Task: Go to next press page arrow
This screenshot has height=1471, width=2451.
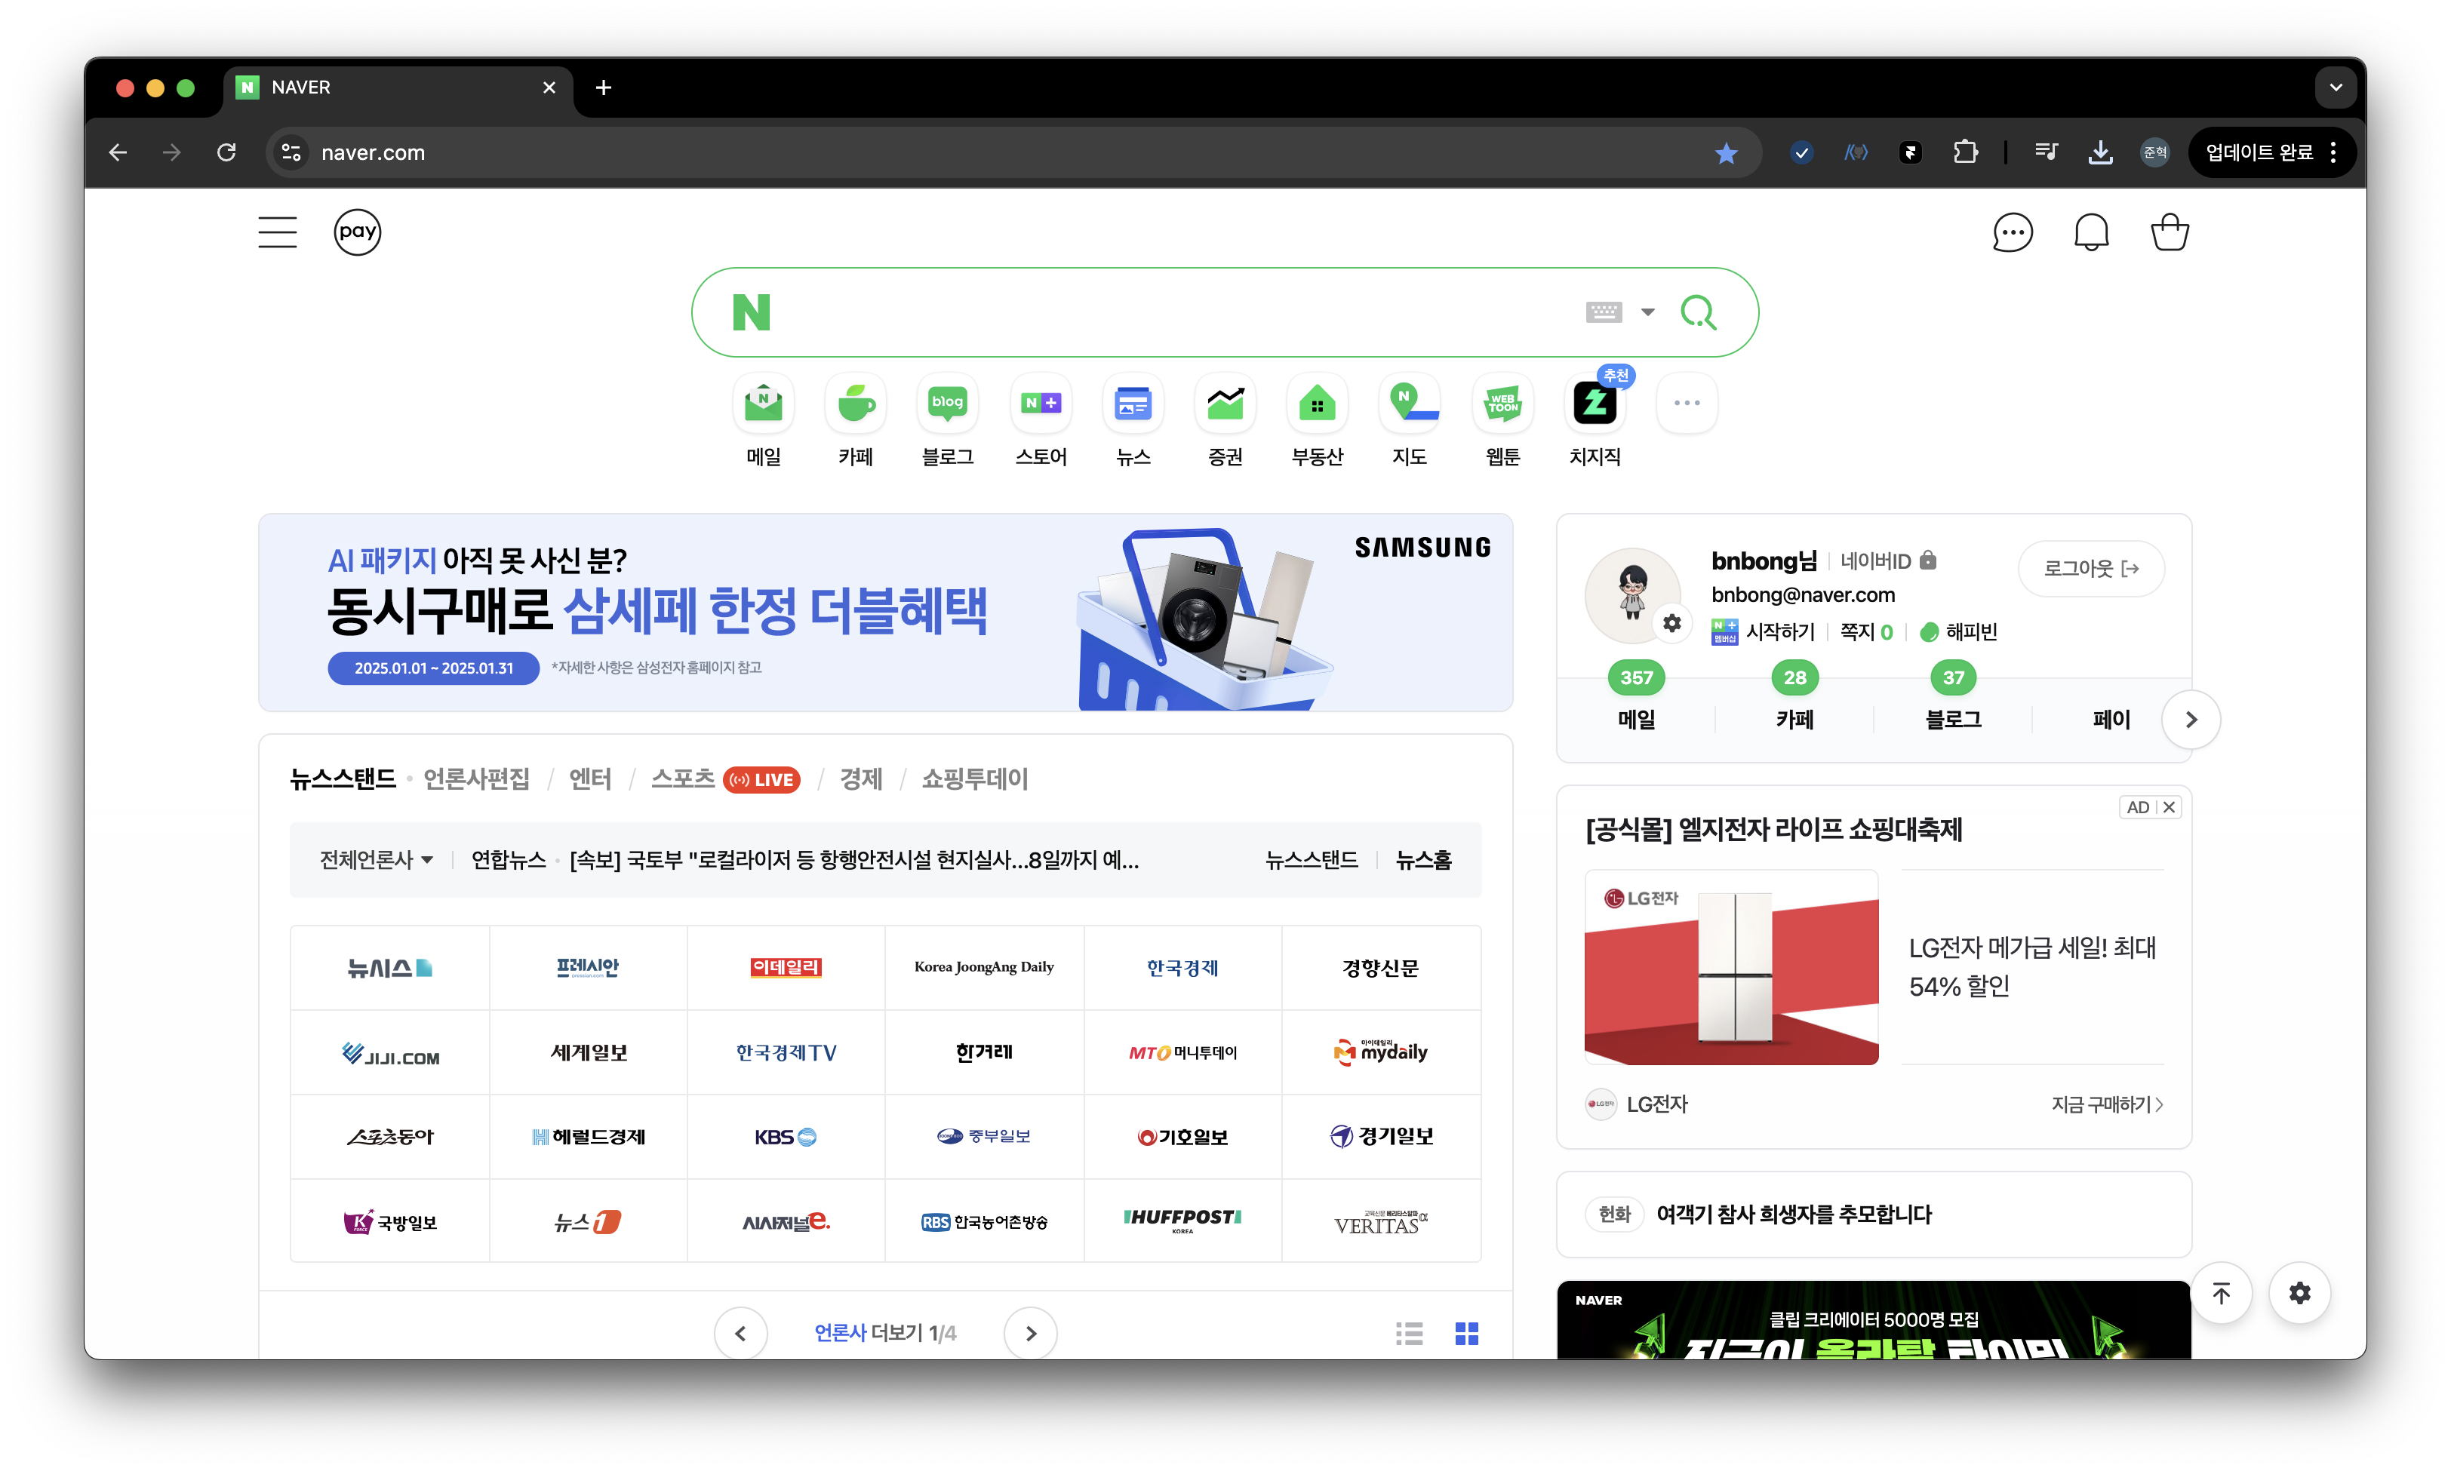Action: pos(1030,1333)
